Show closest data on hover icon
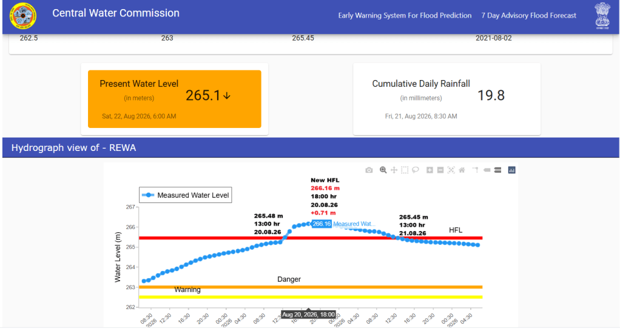 (x=487, y=170)
